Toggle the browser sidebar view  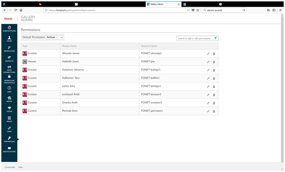(274, 10)
